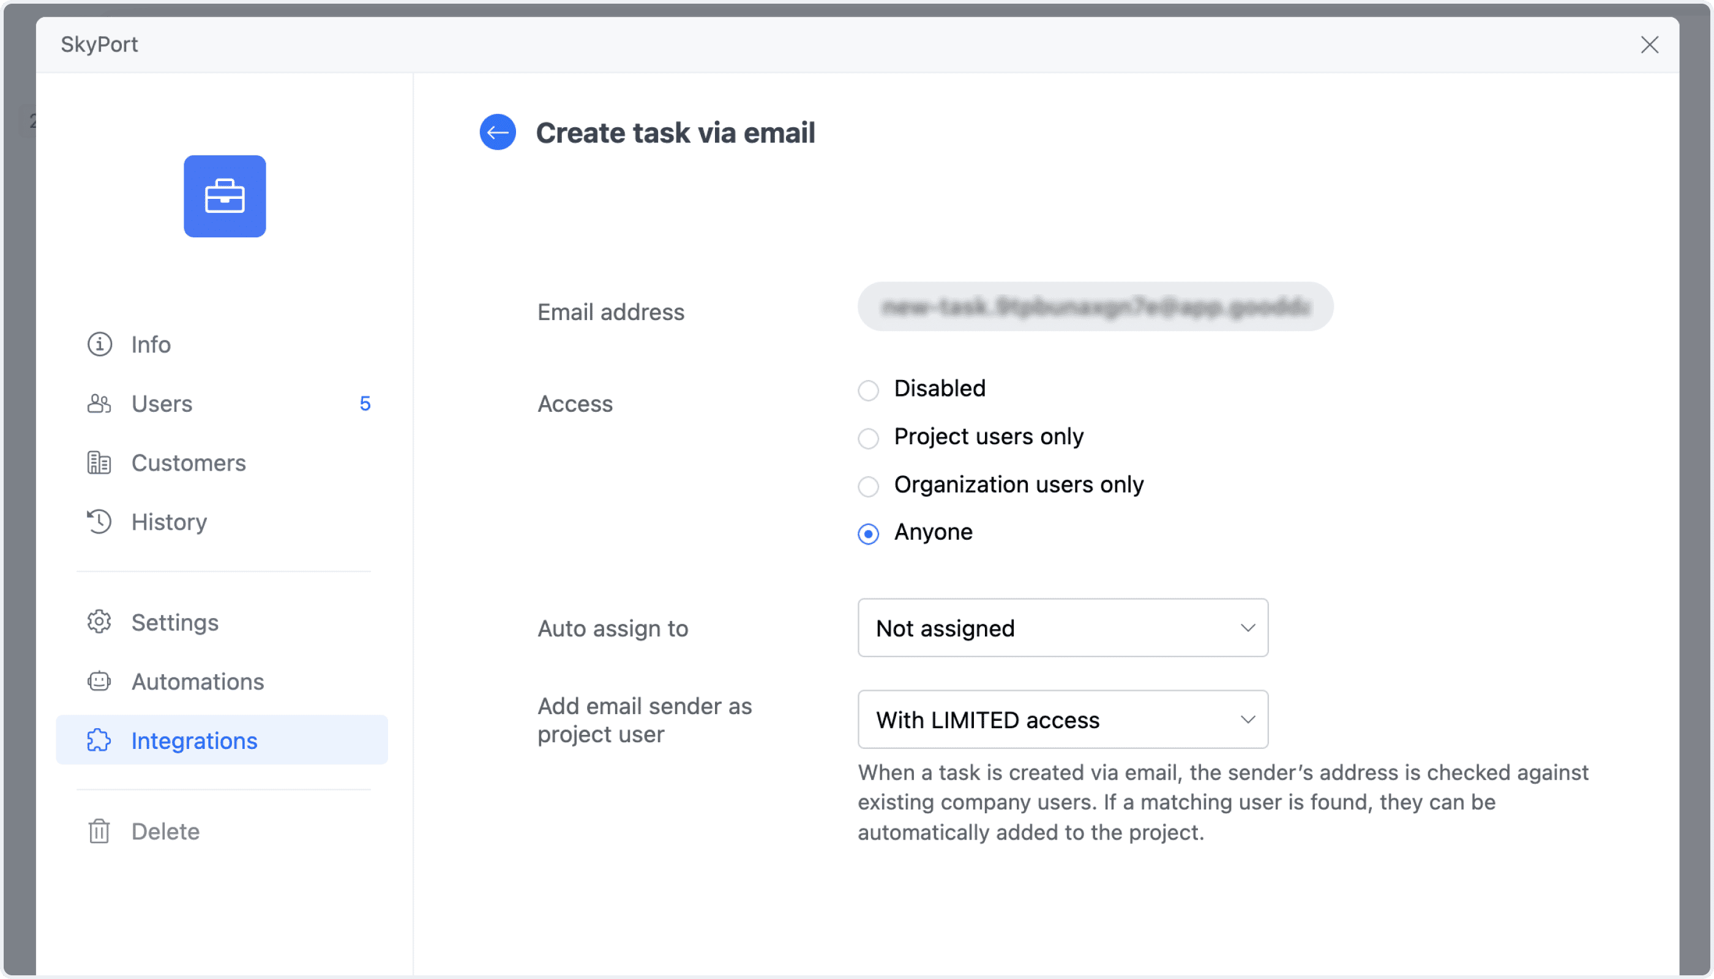Click Delete at the sidebar bottom
The image size is (1714, 979).
coord(165,831)
